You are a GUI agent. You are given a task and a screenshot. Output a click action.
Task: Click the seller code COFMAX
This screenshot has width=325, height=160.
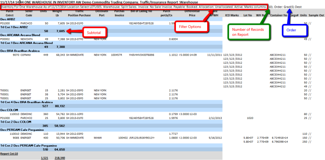click(26, 55)
